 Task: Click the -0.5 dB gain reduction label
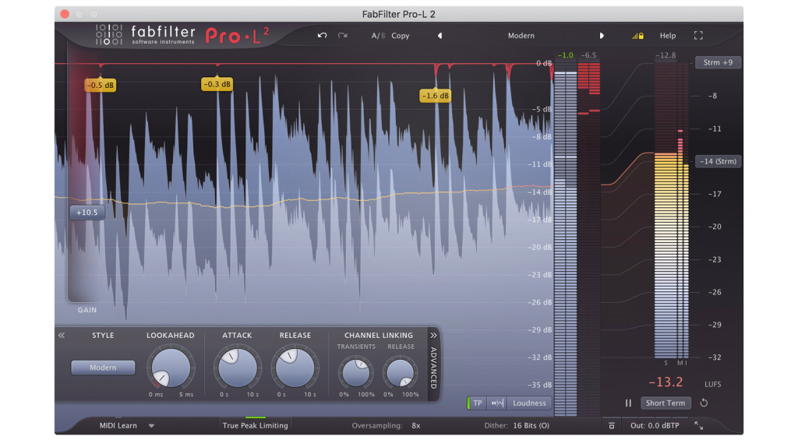(101, 85)
